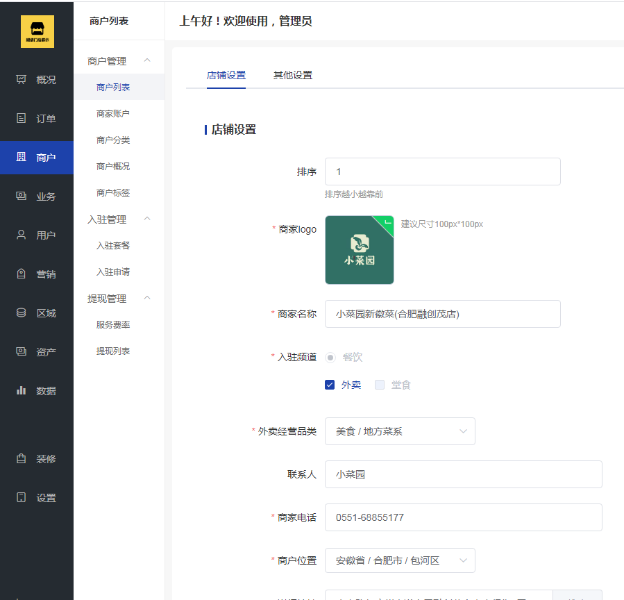
Task: Uncheck the 外卖 checkbox
Action: point(330,385)
